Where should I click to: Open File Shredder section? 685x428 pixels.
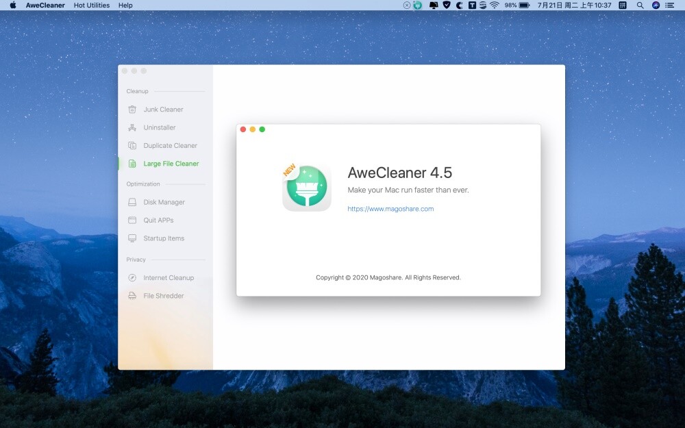point(164,296)
